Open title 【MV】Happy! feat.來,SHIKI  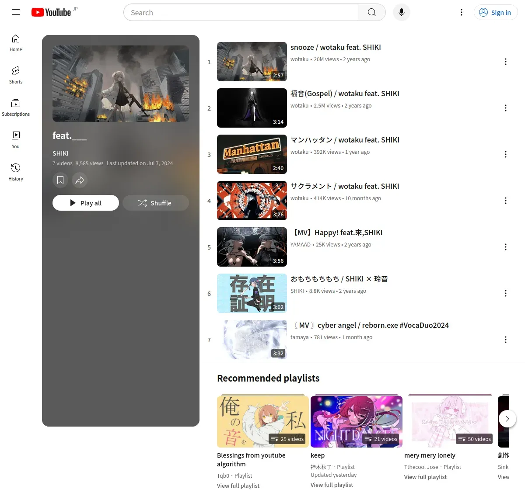pyautogui.click(x=336, y=233)
